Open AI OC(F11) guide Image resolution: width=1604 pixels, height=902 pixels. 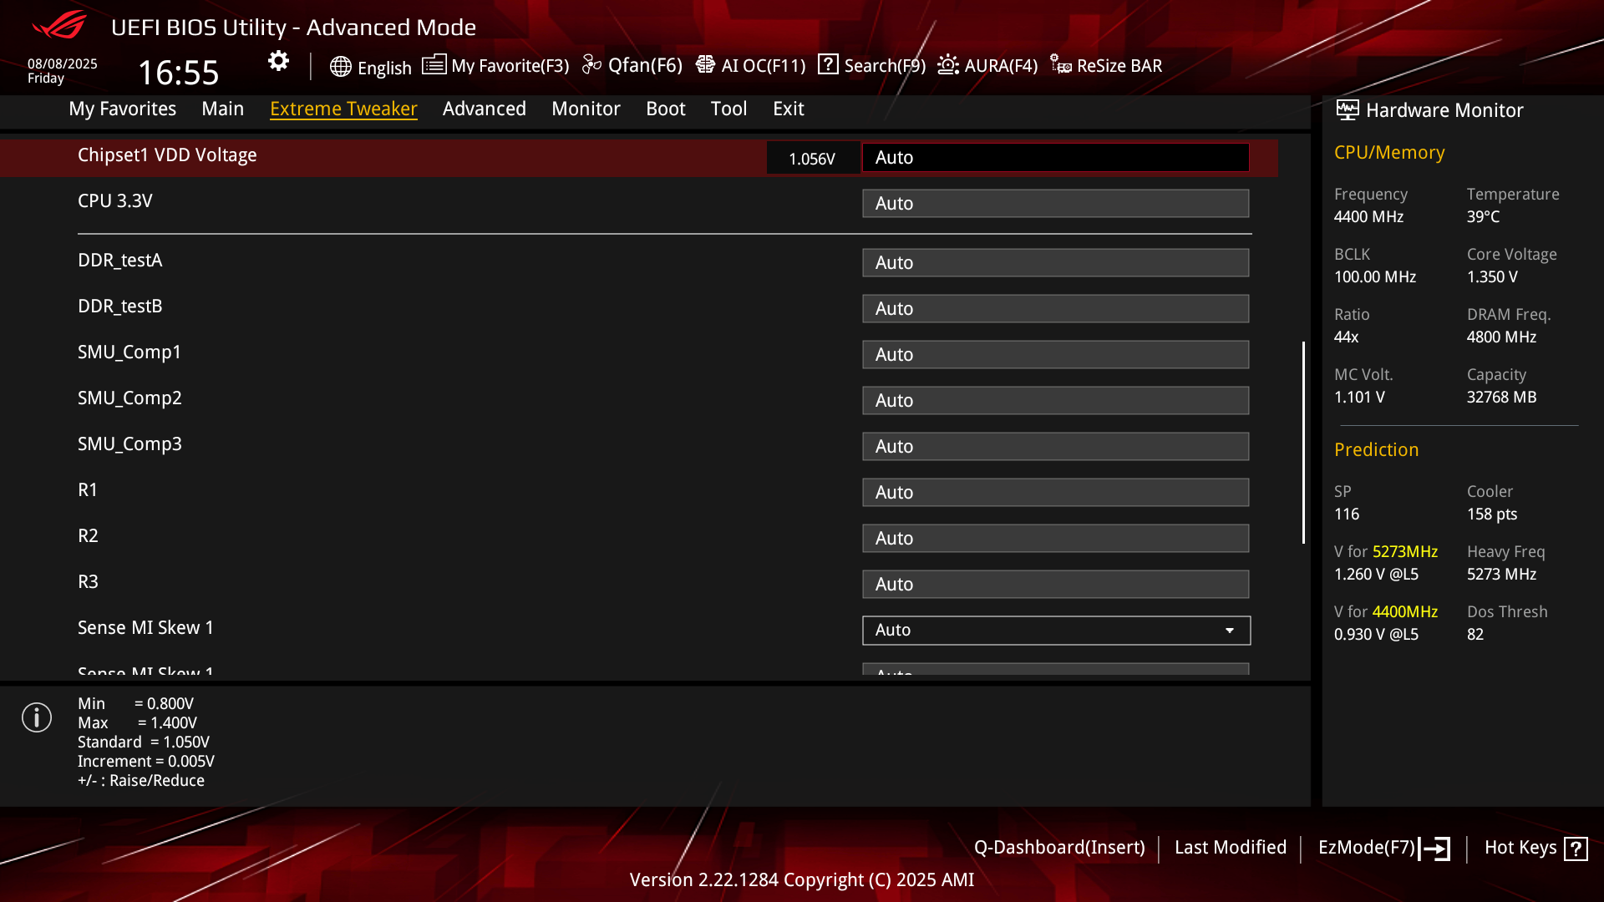[x=763, y=65]
